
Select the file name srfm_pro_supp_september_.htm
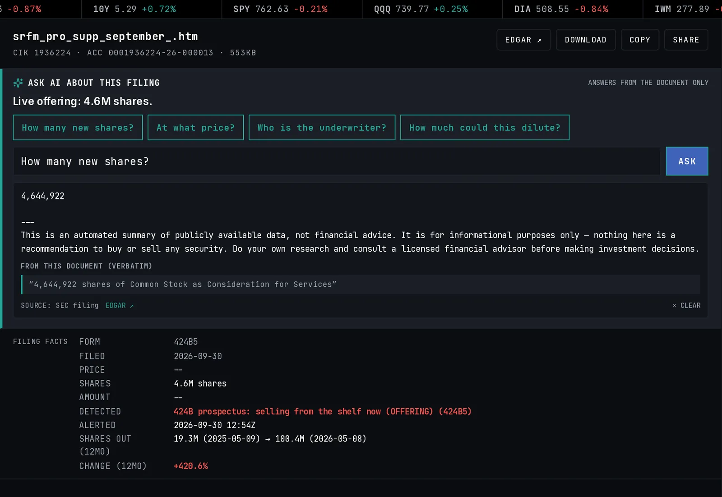click(105, 37)
